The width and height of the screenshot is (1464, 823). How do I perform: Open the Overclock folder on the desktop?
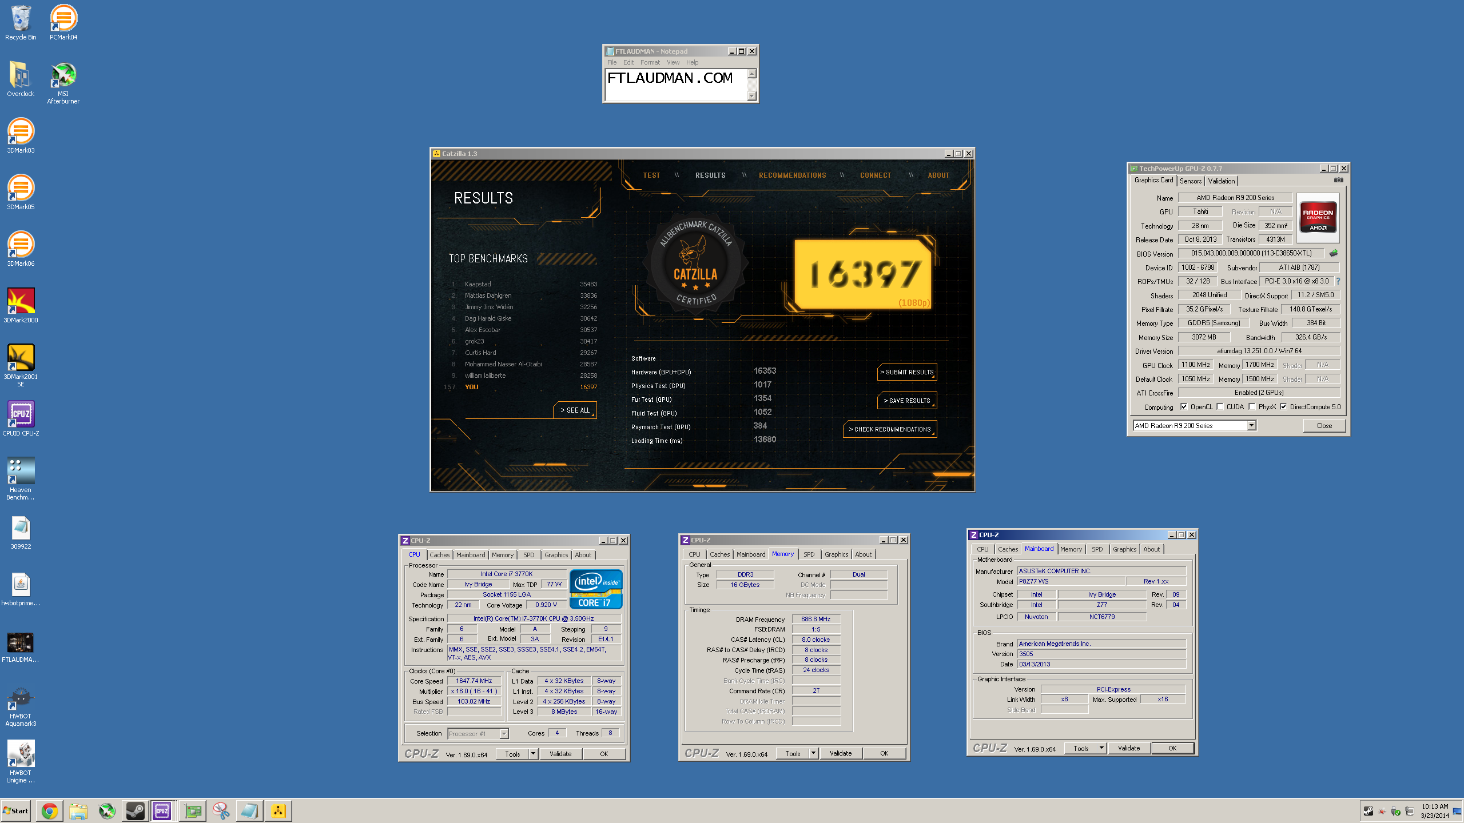21,79
